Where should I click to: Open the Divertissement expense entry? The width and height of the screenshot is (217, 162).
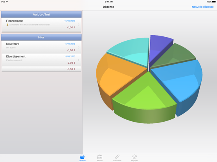point(41,60)
